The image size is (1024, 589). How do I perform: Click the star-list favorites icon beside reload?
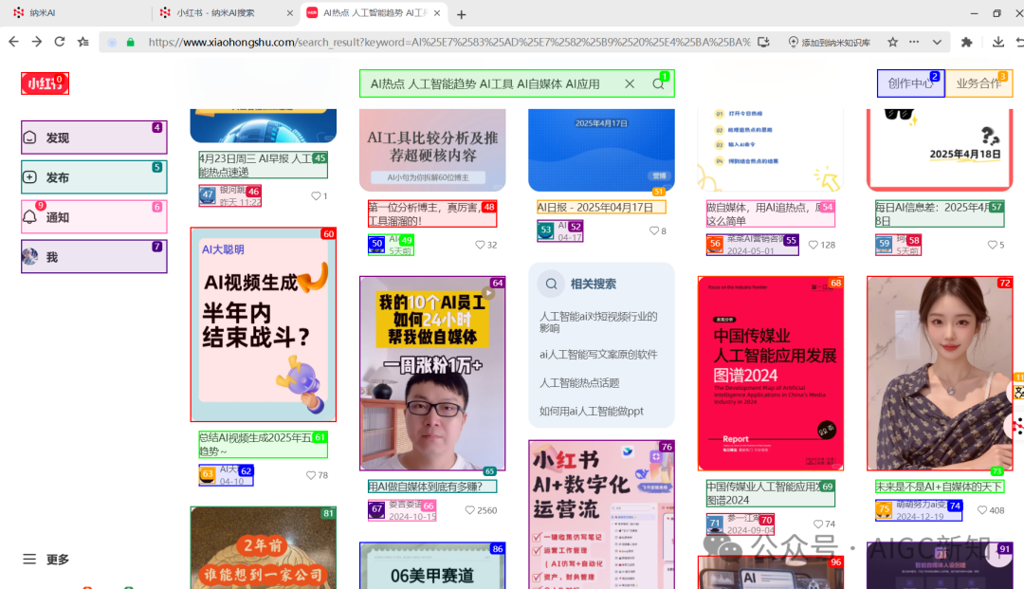(82, 42)
